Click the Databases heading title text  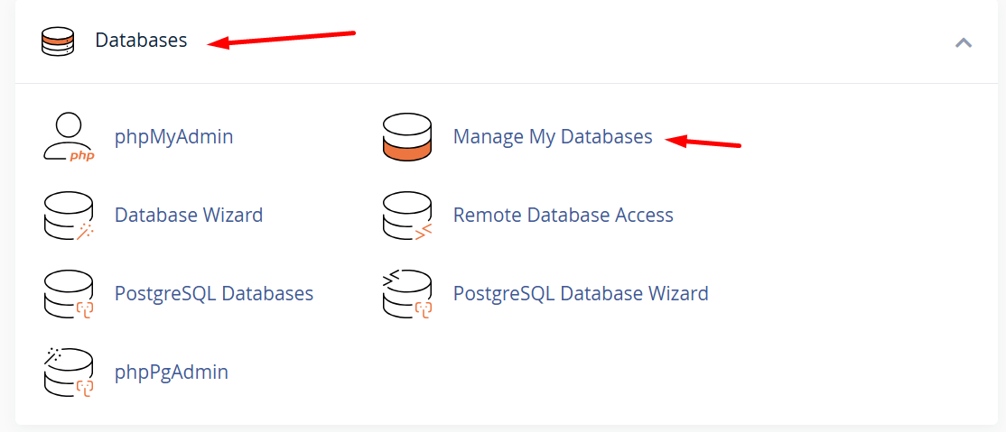(x=141, y=41)
